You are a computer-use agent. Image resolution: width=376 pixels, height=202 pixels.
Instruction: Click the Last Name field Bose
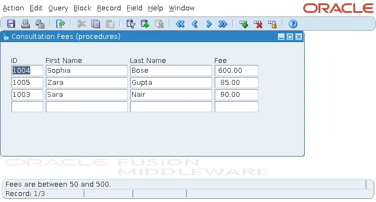pos(171,71)
